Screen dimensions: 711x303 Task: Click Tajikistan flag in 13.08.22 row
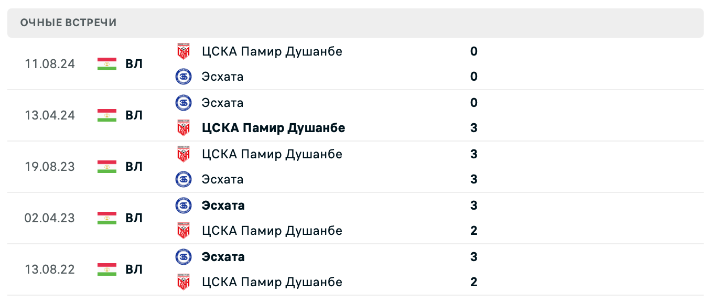[107, 269]
